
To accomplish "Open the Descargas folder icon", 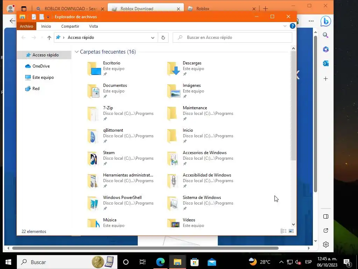I will 174,68.
